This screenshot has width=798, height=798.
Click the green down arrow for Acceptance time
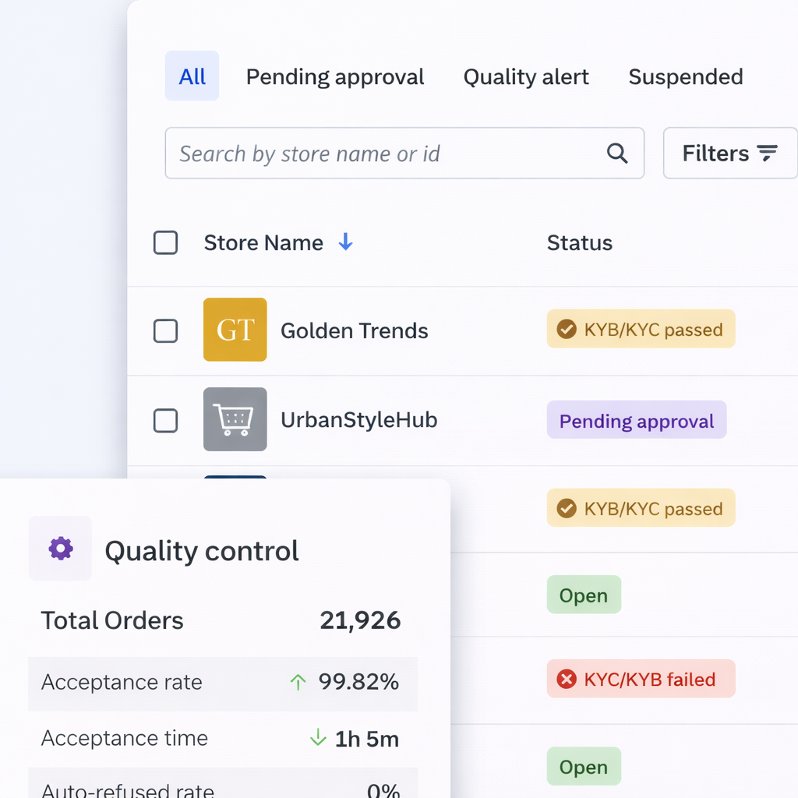(318, 737)
